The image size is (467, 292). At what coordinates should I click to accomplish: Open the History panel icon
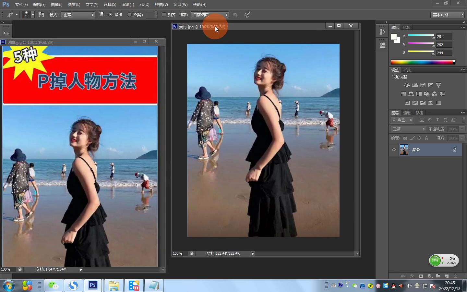coord(382,32)
